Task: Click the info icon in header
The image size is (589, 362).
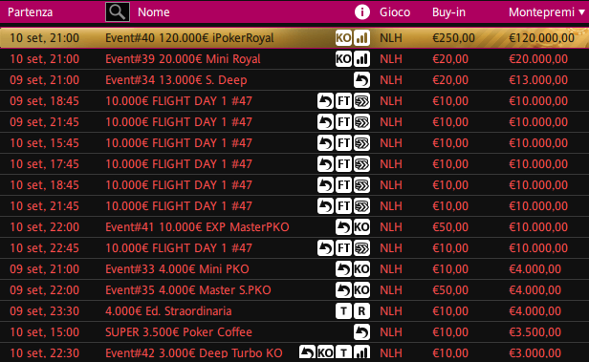Action: [362, 12]
